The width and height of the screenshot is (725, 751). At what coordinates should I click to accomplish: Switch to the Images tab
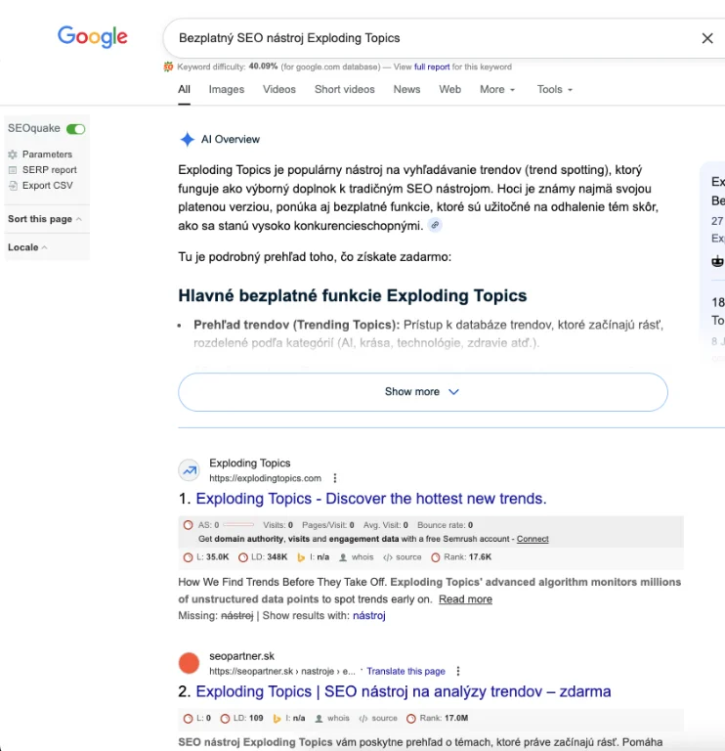(227, 89)
